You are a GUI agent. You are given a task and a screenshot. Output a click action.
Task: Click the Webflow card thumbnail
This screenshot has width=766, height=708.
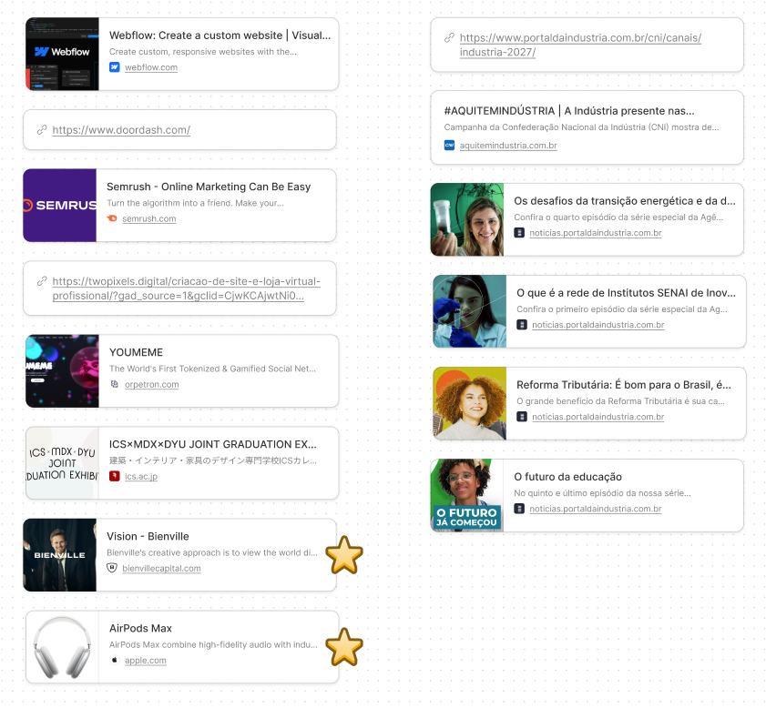(62, 55)
